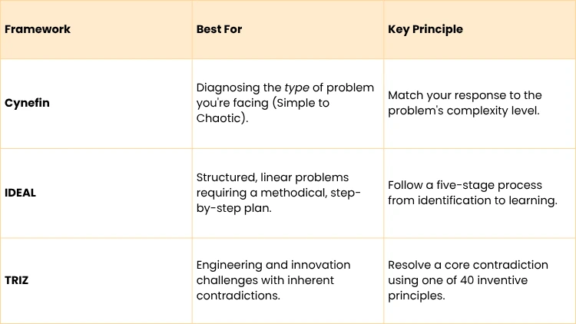The image size is (576, 324).
Task: Select the "Cynefin" framework name cell
Action: point(27,103)
